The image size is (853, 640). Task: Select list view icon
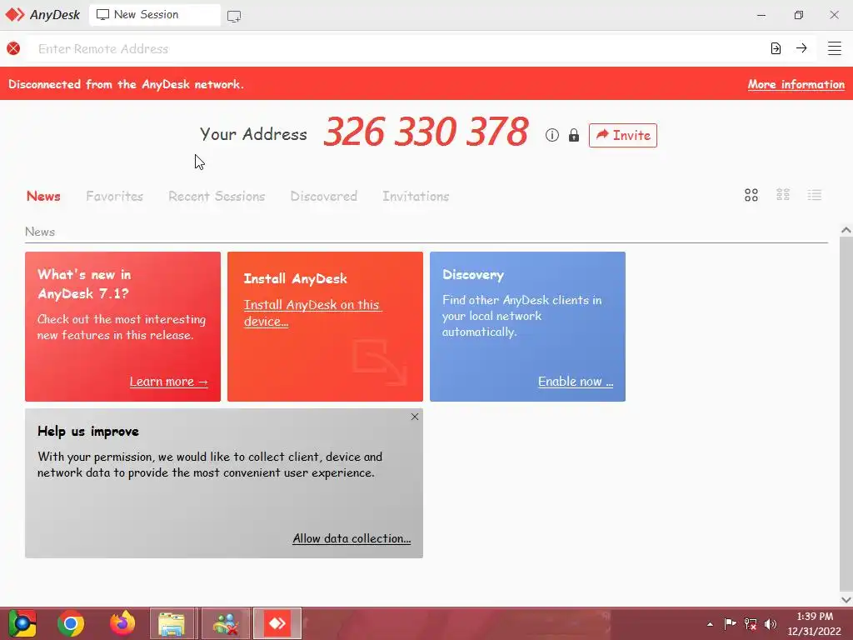click(x=815, y=195)
